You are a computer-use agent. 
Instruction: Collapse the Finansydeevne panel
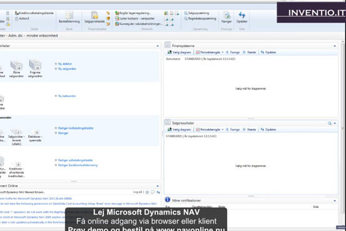click(335, 46)
